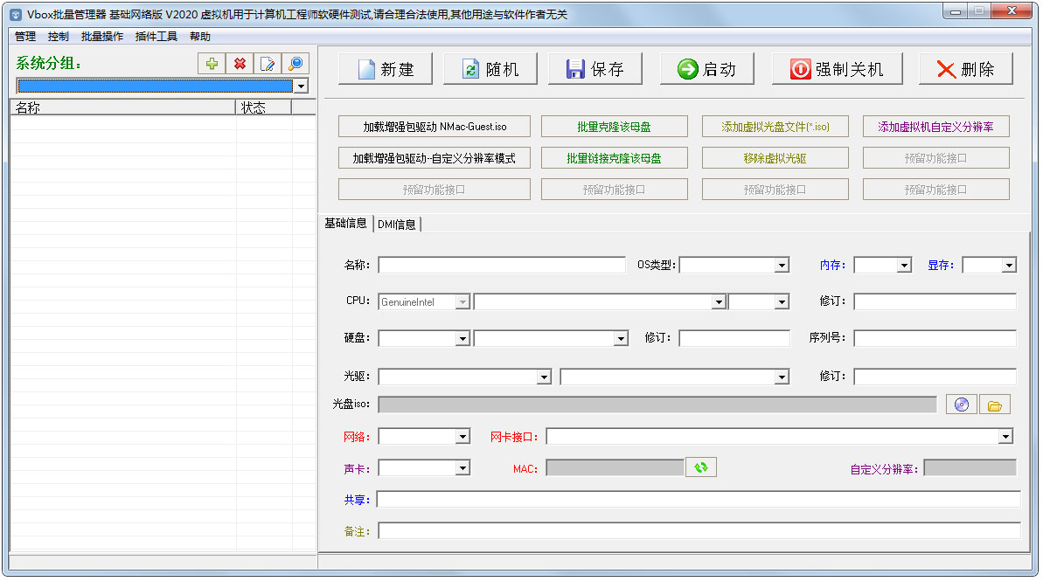Expand the 网卡接口 dropdown

1005,436
